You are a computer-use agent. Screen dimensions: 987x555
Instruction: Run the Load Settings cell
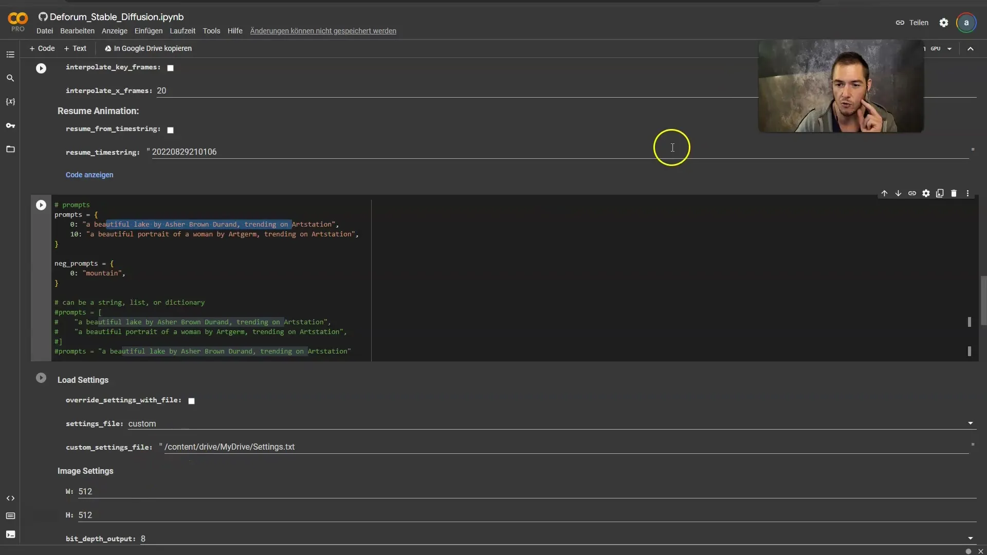point(41,378)
